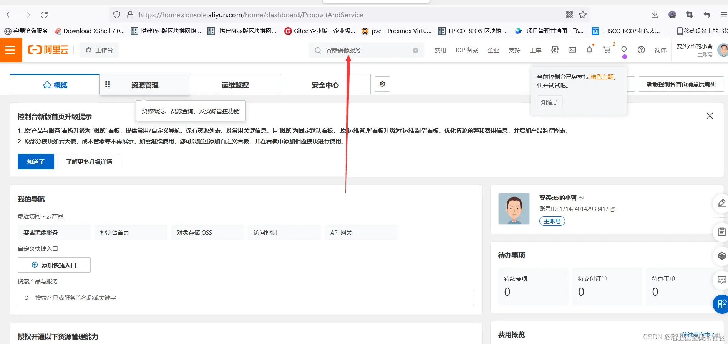Open the ICP 备案 menu

coord(467,50)
